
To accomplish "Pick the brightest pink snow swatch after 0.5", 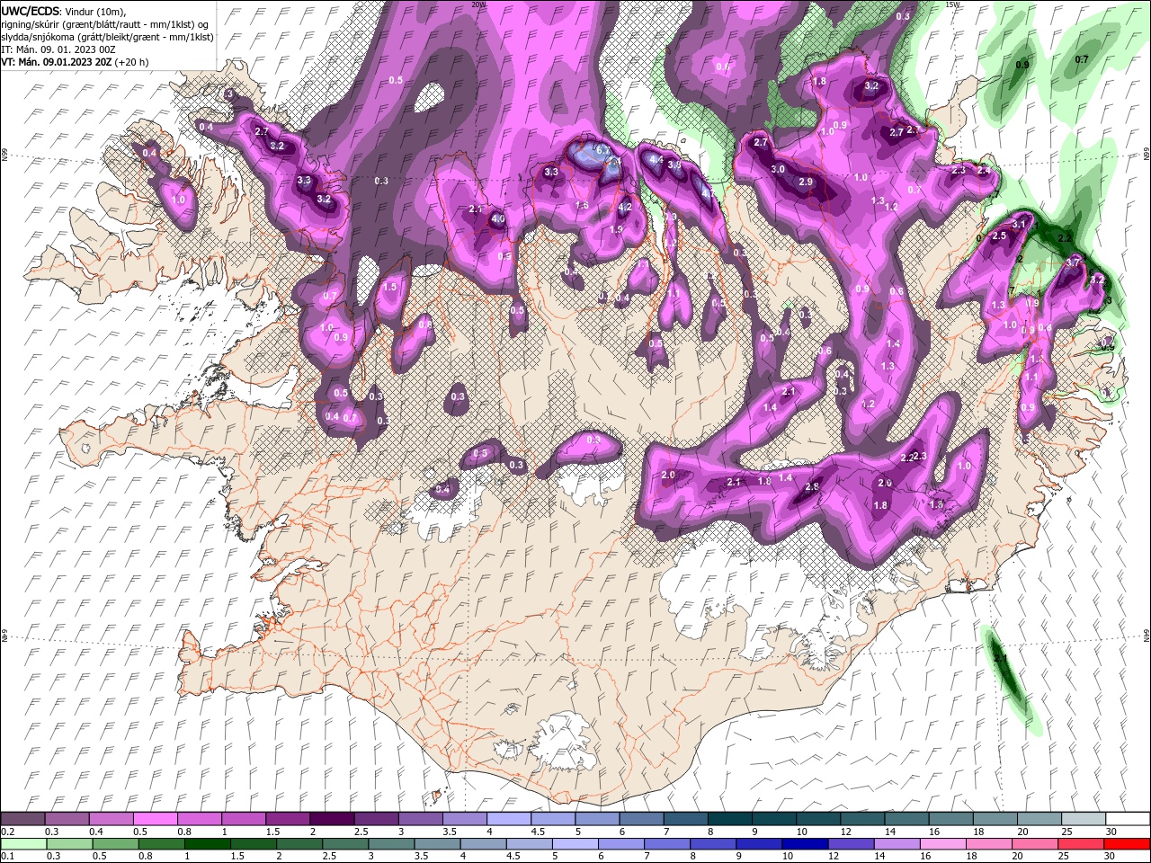I will pos(155,819).
